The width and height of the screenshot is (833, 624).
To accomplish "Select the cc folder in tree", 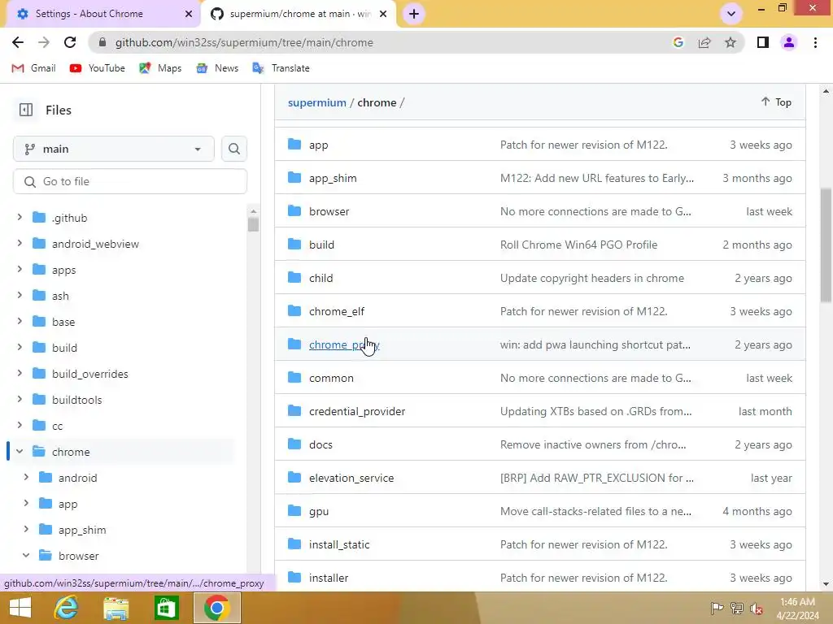I will click(57, 426).
